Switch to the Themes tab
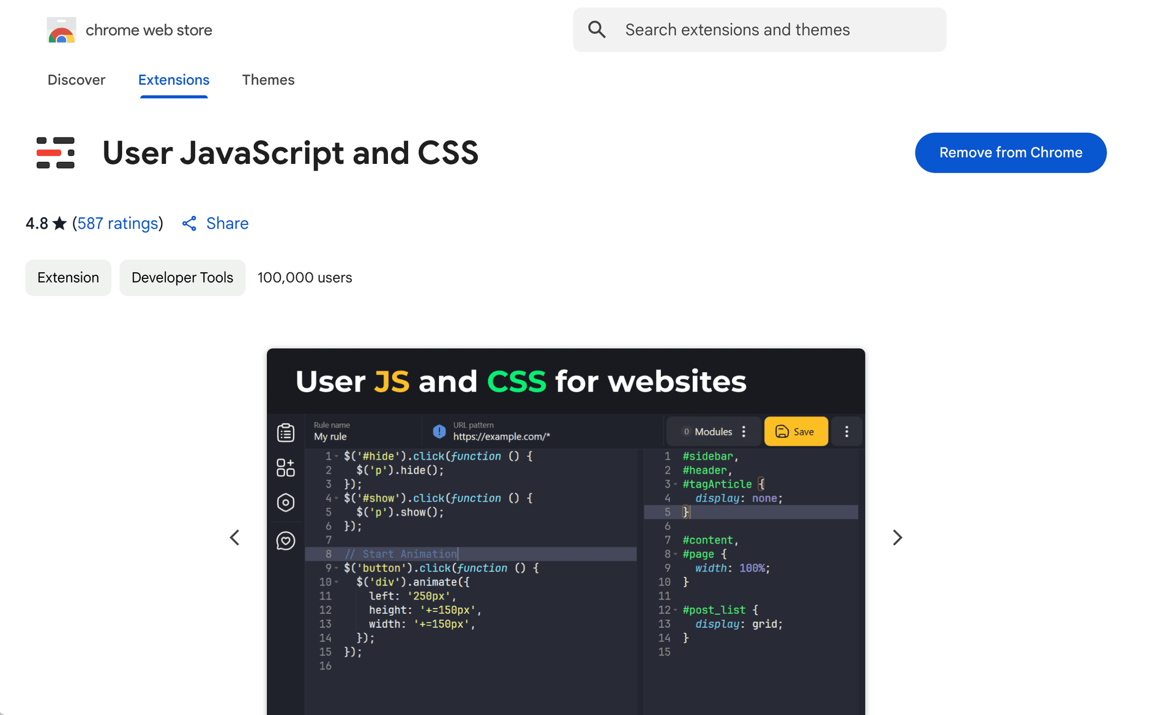 268,80
